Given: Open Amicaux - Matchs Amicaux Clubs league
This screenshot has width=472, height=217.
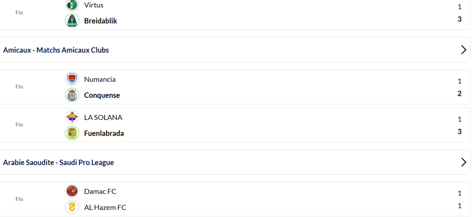Looking at the screenshot, I should [x=56, y=50].
